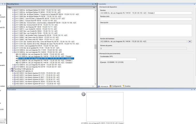Click the Coordenadas GPS input field

click(x=118, y=59)
